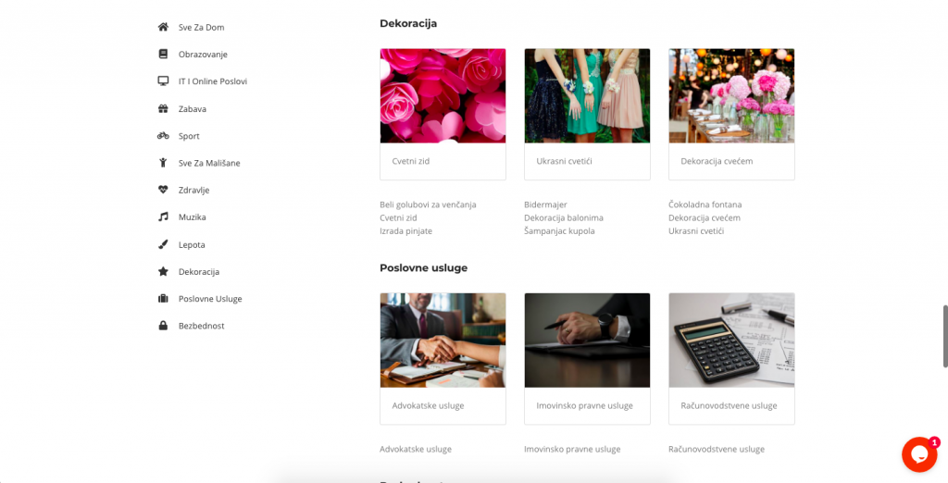
Task: Select the Advokatske usluge handshake image
Action: [443, 340]
